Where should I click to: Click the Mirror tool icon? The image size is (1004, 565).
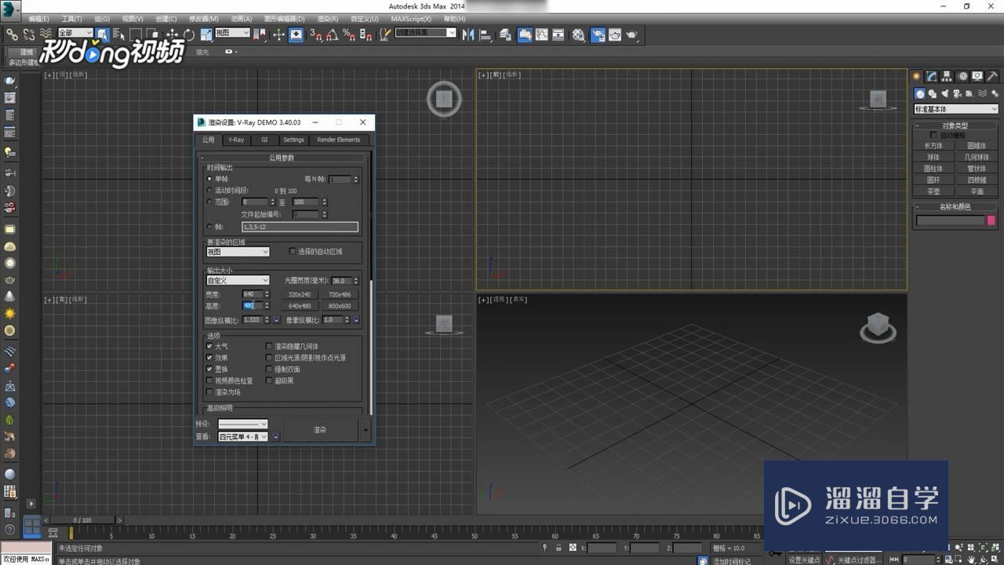pos(468,35)
